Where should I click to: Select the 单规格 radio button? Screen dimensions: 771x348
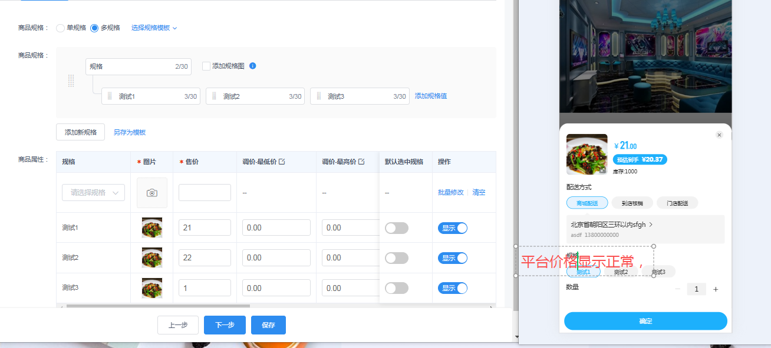pos(60,28)
